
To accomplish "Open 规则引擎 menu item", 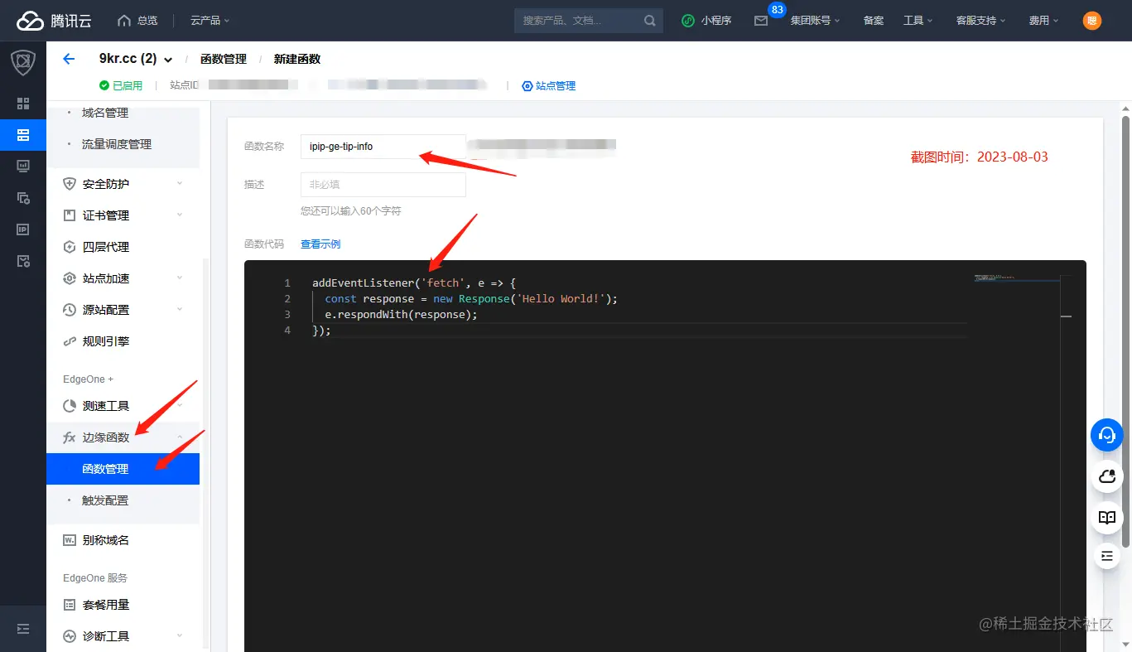I will click(x=123, y=341).
